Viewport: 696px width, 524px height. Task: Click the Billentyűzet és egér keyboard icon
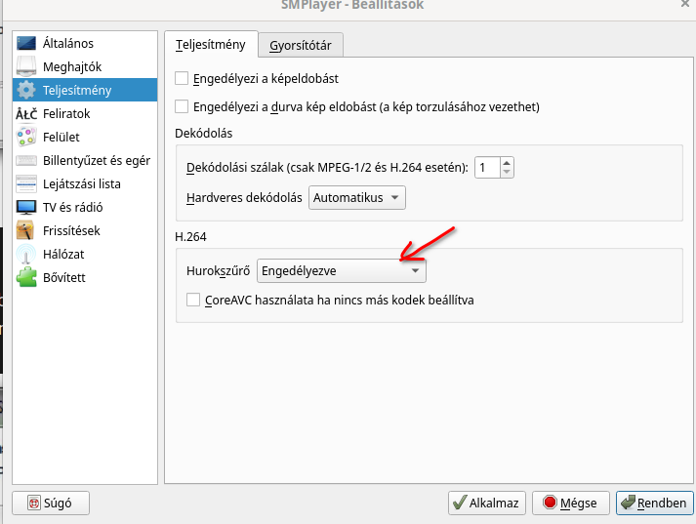click(x=26, y=161)
